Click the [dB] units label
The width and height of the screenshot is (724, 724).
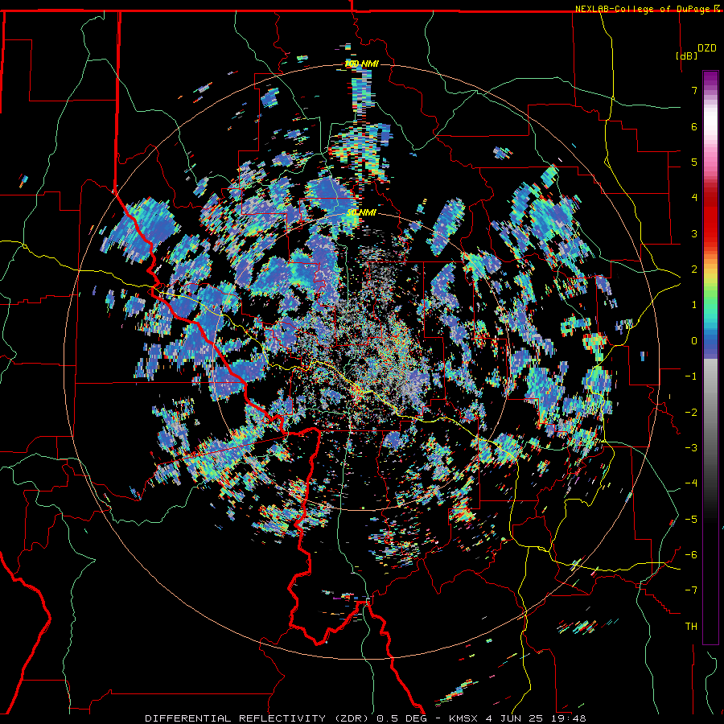[x=686, y=56]
